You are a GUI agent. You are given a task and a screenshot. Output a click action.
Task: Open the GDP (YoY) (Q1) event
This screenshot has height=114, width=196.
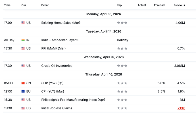tap(52, 83)
